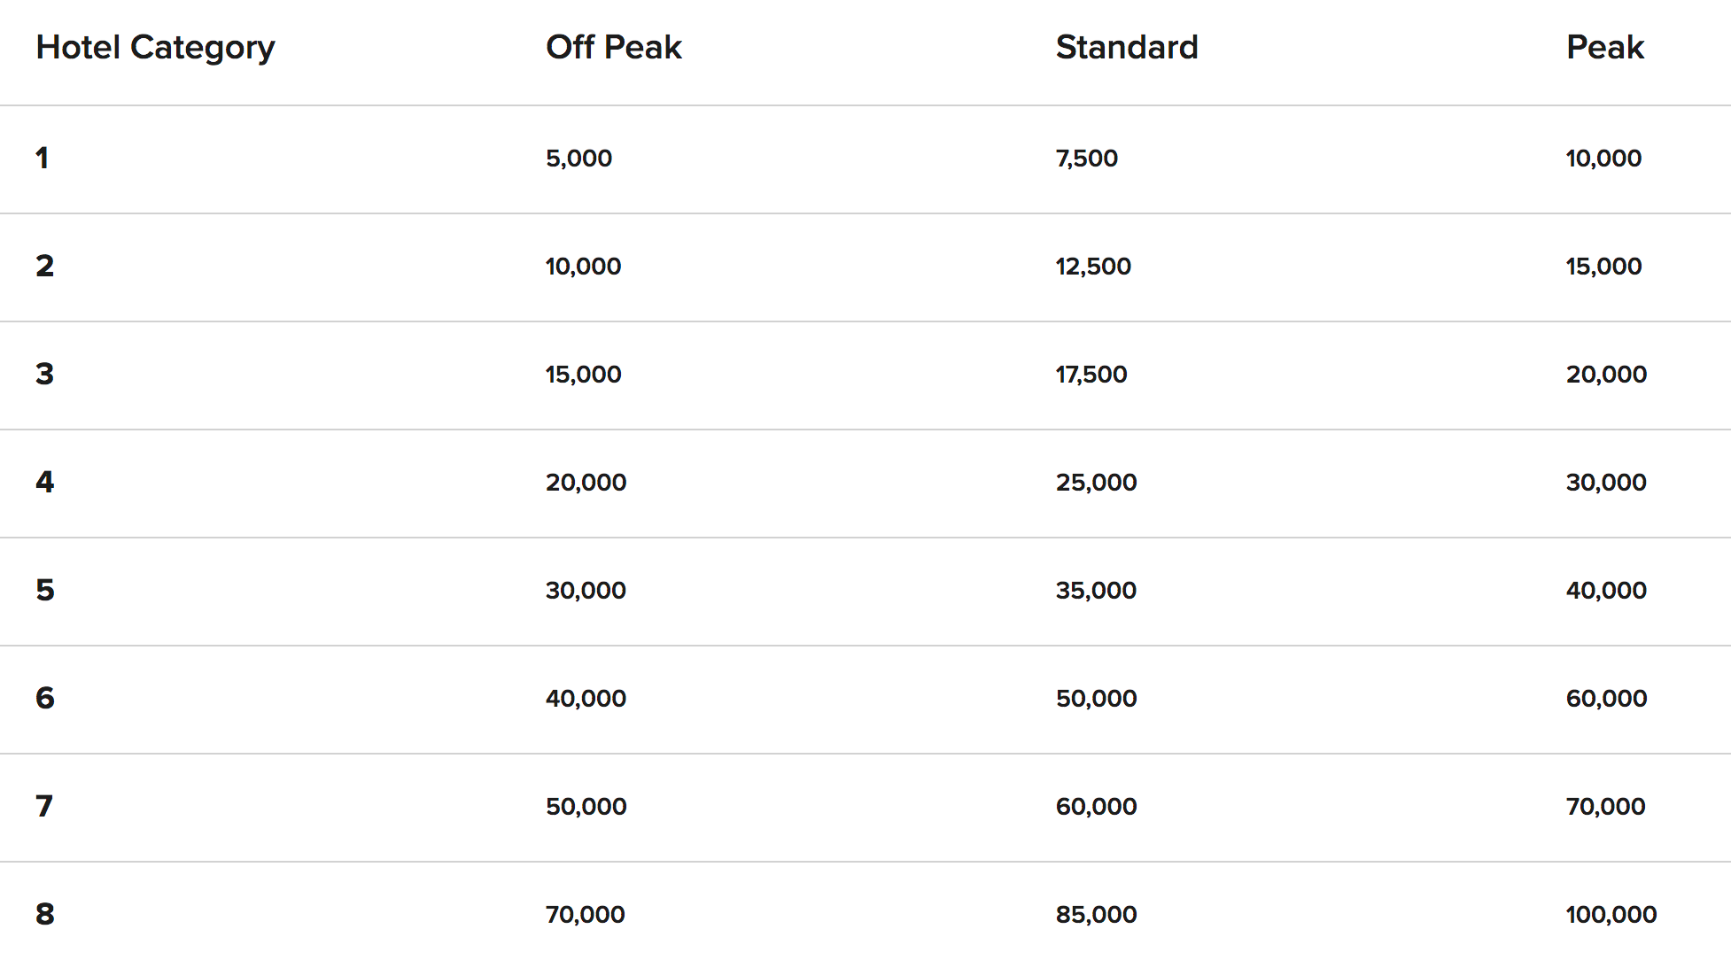Click the 100,000 Peak value
The image size is (1731, 960).
[x=1611, y=915]
